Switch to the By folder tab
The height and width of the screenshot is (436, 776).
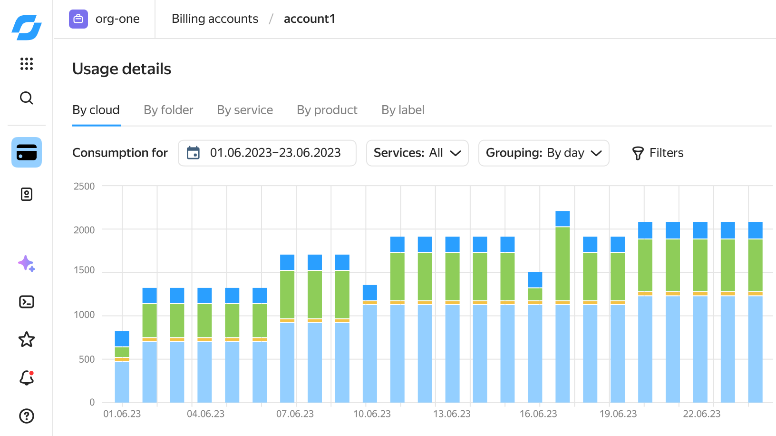pyautogui.click(x=168, y=110)
